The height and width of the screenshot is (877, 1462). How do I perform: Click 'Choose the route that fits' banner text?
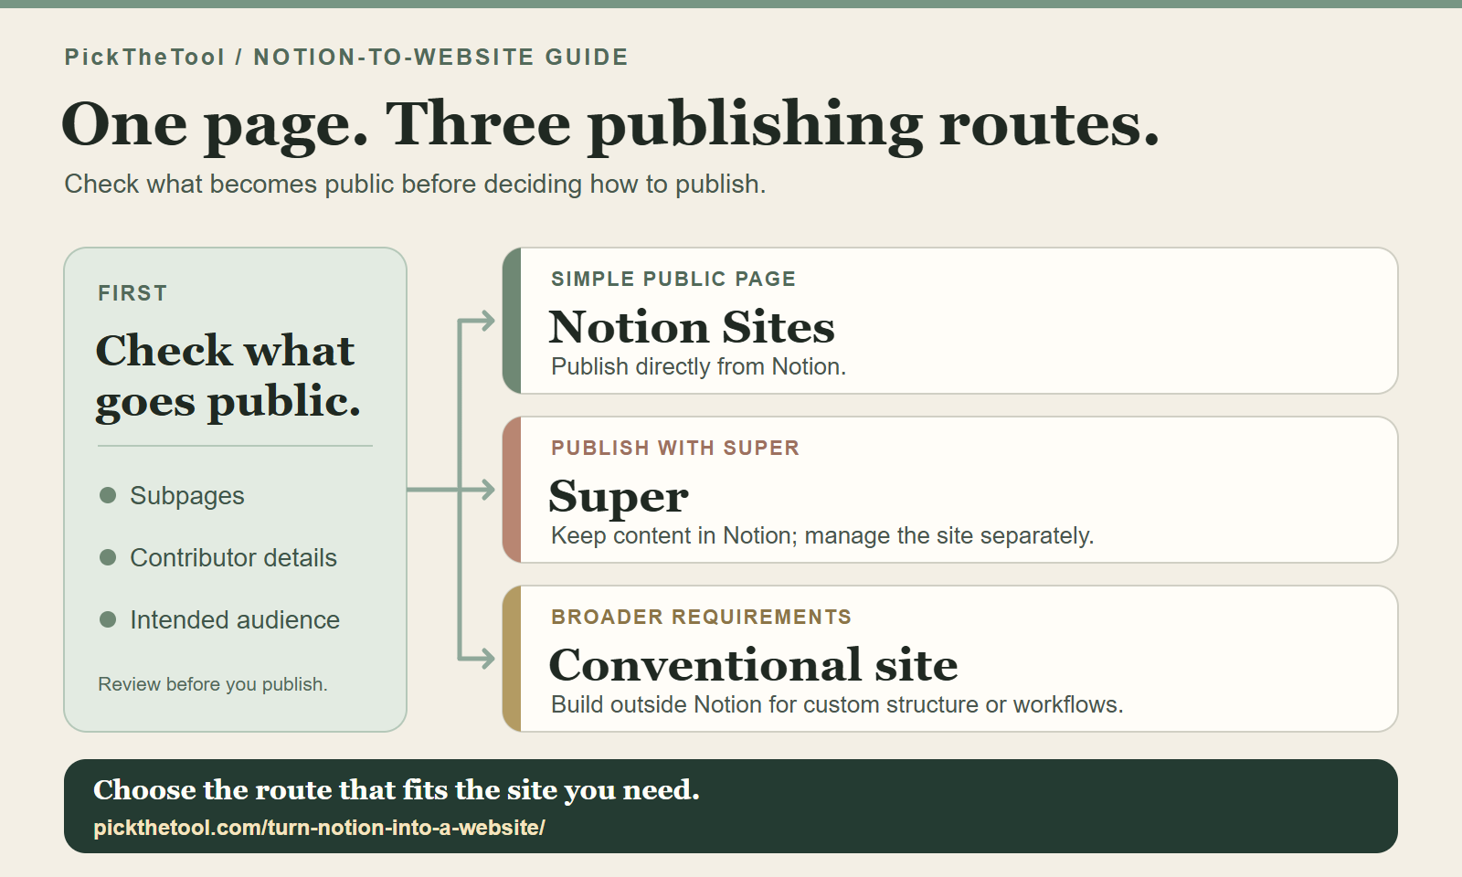click(397, 790)
